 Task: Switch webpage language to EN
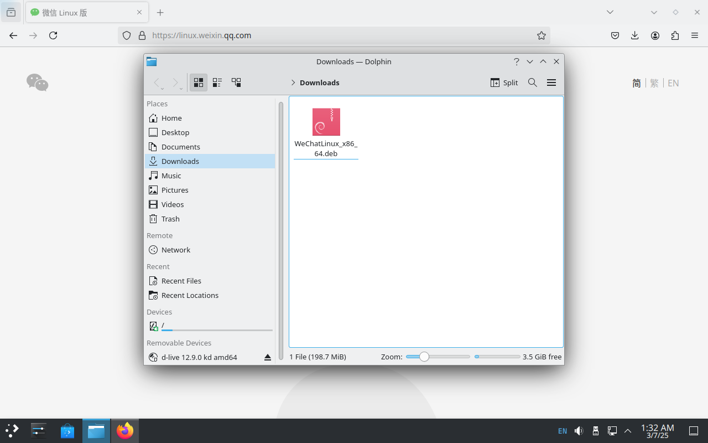tap(673, 83)
